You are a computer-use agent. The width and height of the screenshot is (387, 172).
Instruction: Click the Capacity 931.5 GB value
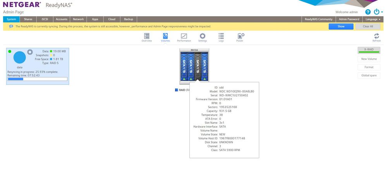click(x=225, y=111)
